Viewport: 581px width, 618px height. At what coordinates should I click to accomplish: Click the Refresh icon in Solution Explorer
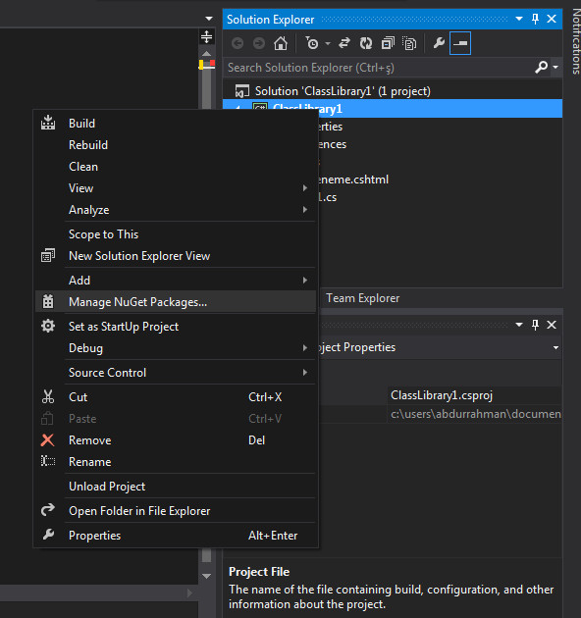[x=366, y=43]
